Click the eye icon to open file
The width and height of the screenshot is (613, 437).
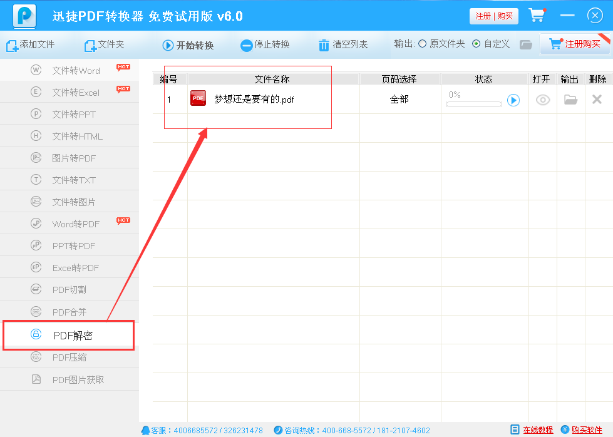coord(543,100)
